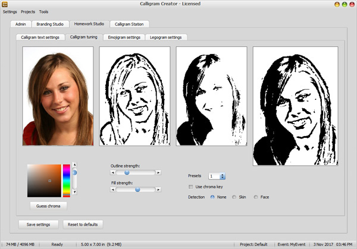Screen dimensions: 357x249
Task: Click the up arrow beside the hue strip
Action: (x=74, y=165)
